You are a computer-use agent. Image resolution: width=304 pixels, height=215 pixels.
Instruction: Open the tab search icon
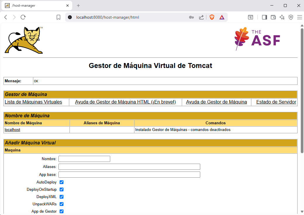point(251,17)
